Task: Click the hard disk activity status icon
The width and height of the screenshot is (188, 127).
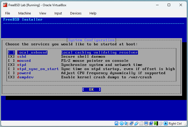Action: coord(116,123)
